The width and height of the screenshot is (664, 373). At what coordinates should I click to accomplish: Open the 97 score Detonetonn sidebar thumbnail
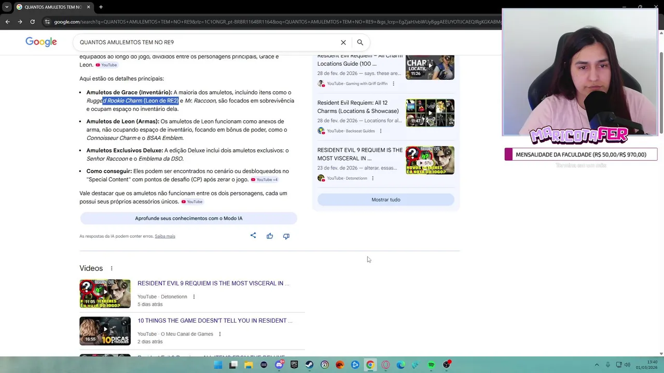coord(430,160)
